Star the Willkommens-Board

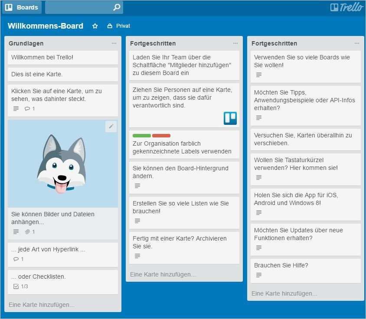point(95,26)
